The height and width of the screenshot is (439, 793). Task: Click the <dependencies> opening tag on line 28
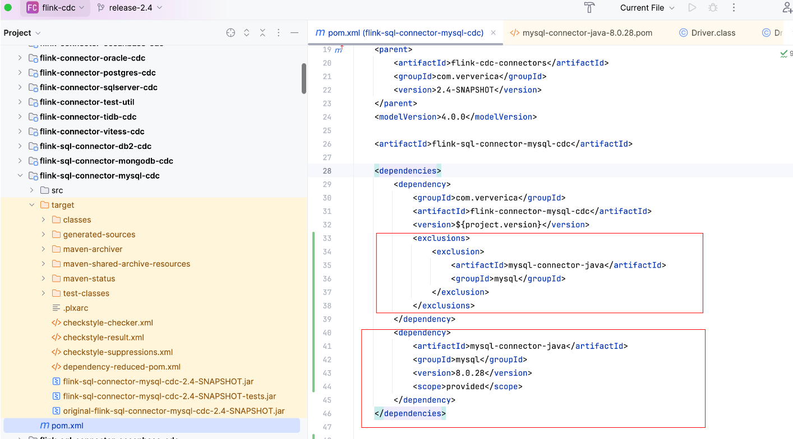coord(408,171)
